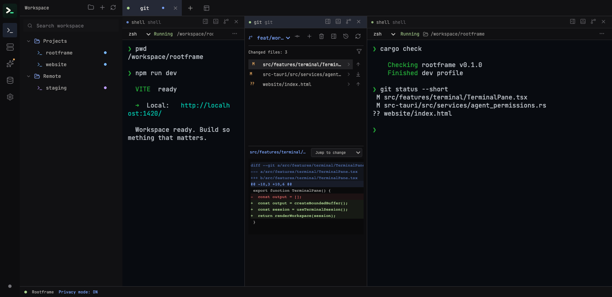Open more options in cargo check pane
The height and width of the screenshot is (297, 612).
602,34
